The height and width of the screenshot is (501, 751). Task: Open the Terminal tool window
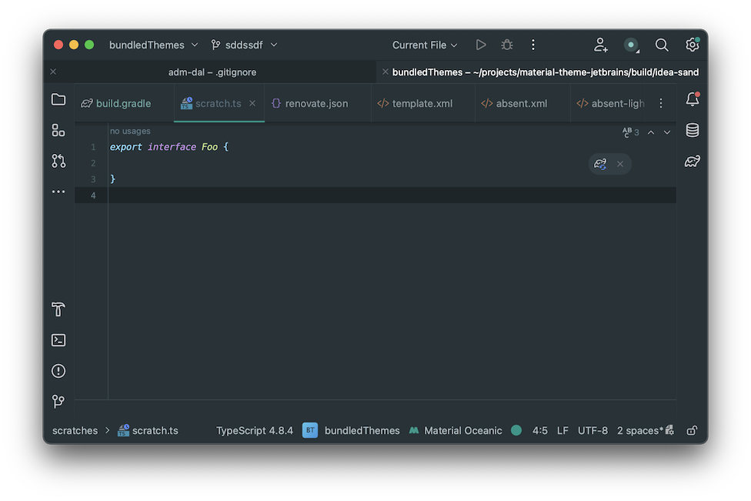[x=58, y=339]
